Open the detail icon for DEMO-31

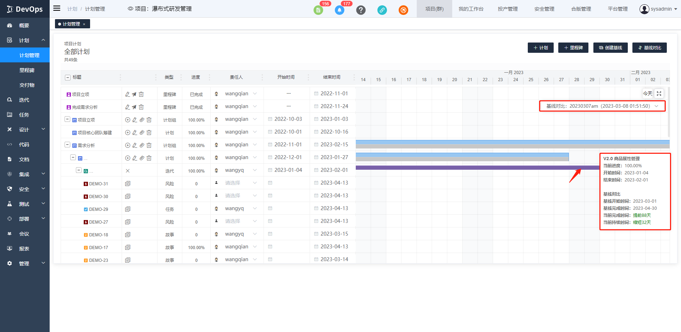[x=128, y=184]
